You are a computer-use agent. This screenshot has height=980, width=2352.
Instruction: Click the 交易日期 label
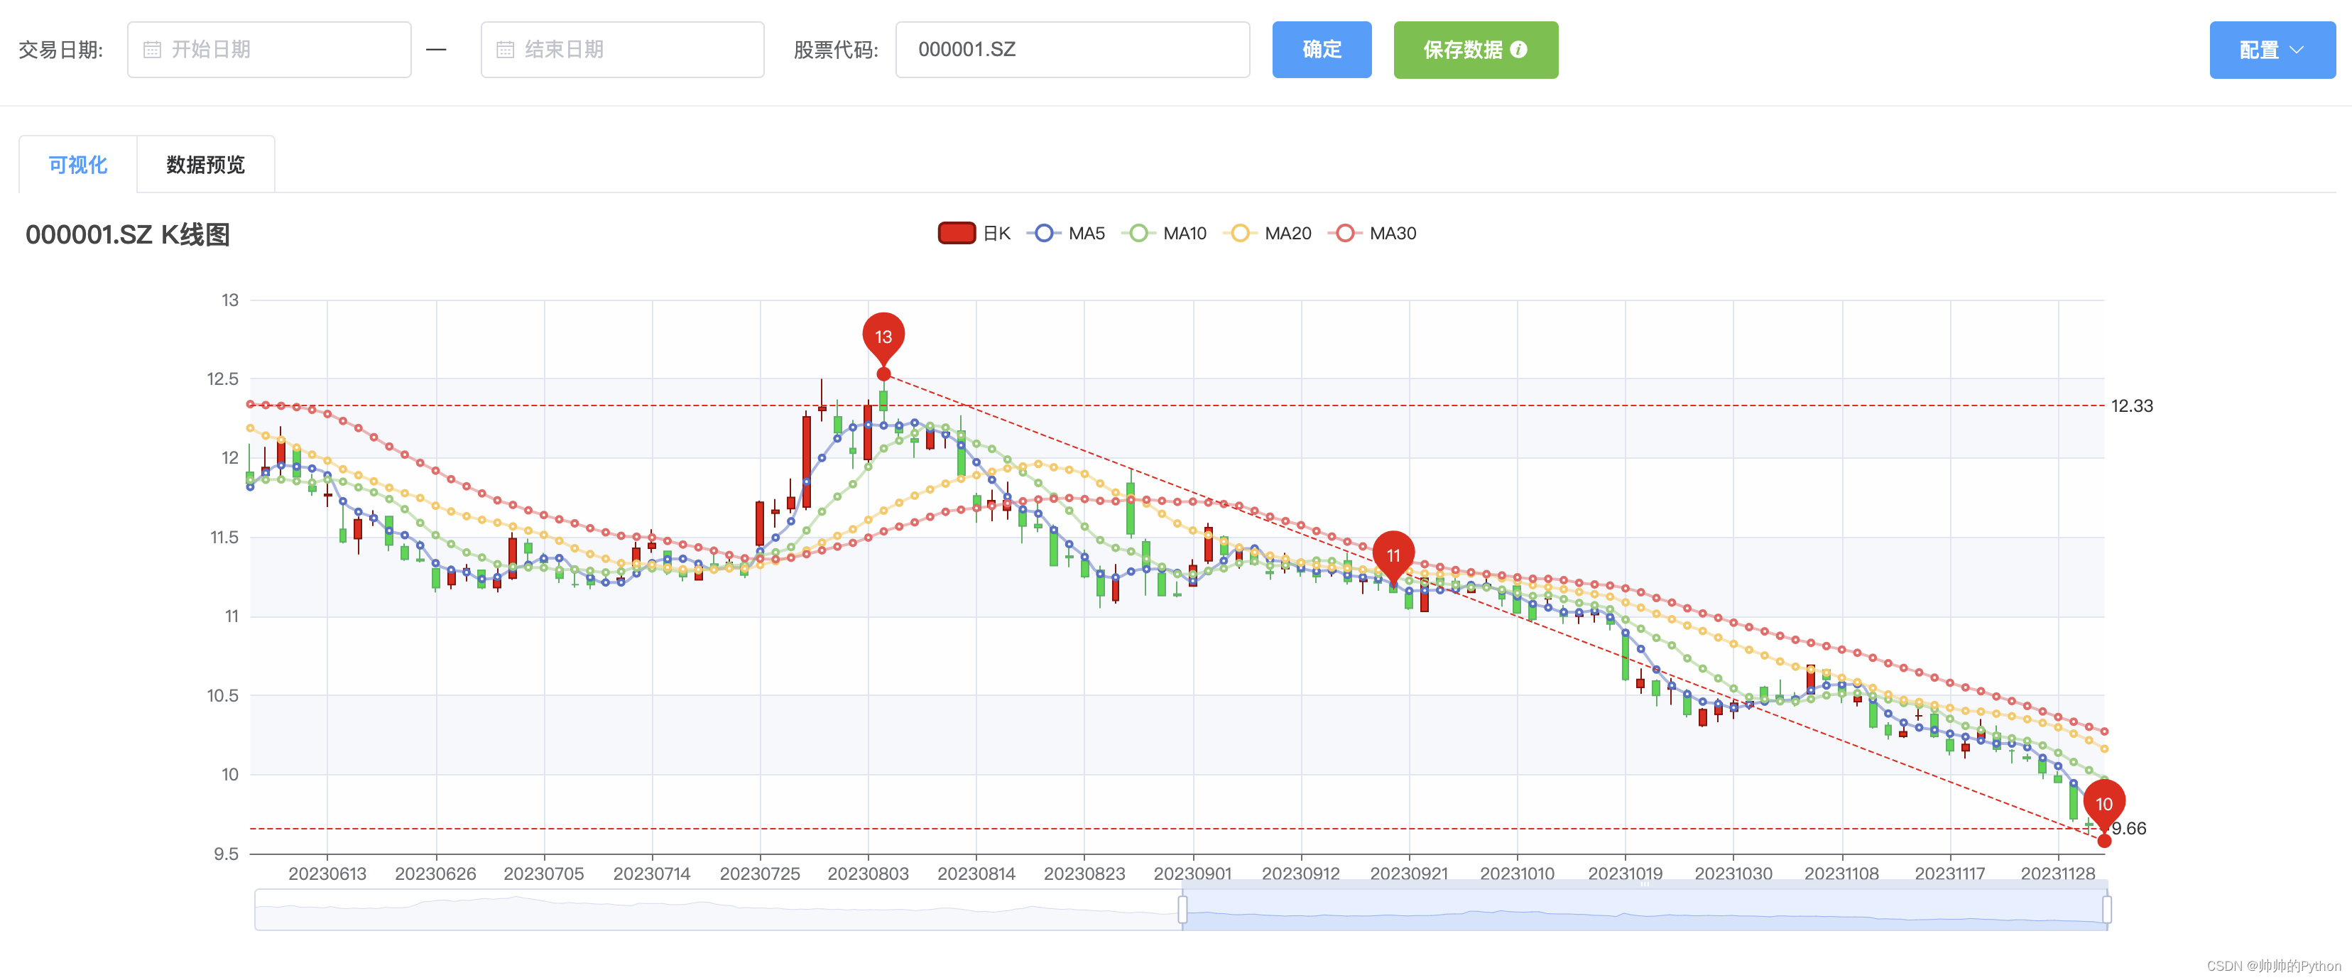click(x=60, y=49)
